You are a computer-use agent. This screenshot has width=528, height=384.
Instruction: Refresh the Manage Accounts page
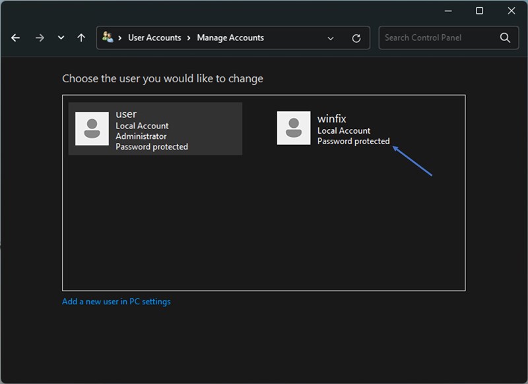pos(356,38)
